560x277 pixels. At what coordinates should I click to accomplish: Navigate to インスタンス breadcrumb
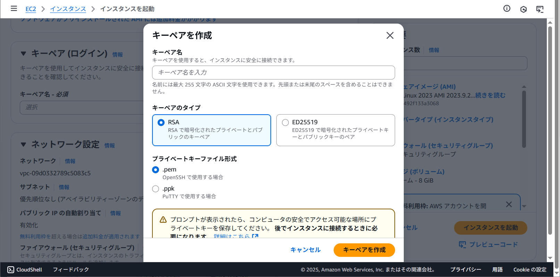68,9
